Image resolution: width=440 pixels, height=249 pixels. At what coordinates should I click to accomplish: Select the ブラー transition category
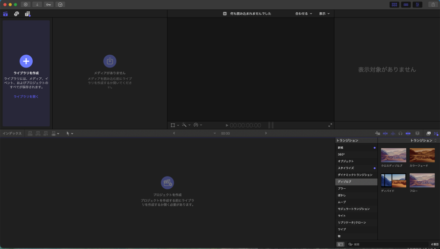tap(342, 188)
